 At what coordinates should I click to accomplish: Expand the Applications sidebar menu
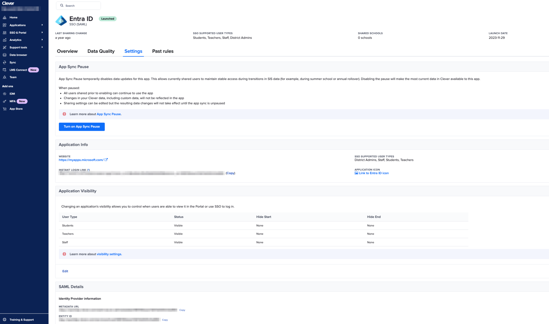point(18,25)
